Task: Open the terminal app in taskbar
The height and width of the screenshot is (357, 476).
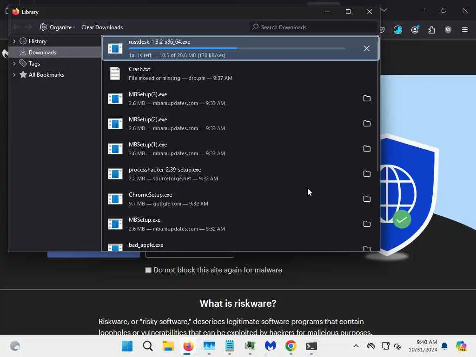Action: tap(311, 346)
